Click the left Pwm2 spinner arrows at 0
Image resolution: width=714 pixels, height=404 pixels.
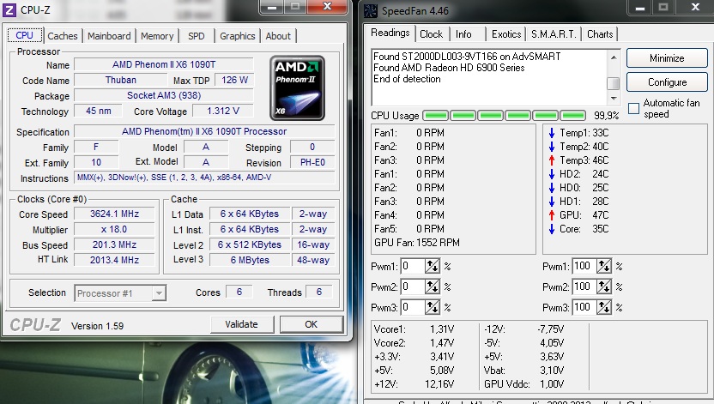433,286
